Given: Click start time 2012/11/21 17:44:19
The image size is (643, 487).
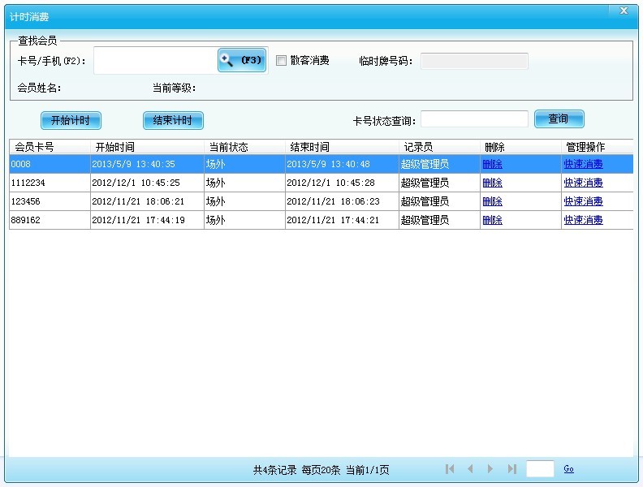Looking at the screenshot, I should point(138,220).
